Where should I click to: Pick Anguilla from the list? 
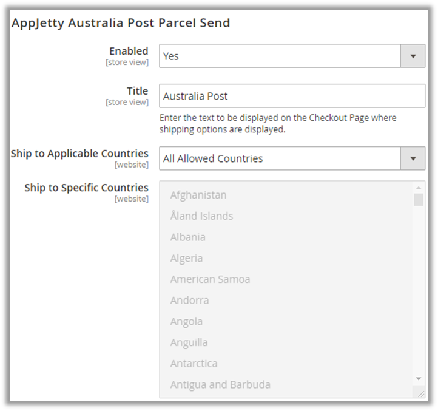point(189,342)
